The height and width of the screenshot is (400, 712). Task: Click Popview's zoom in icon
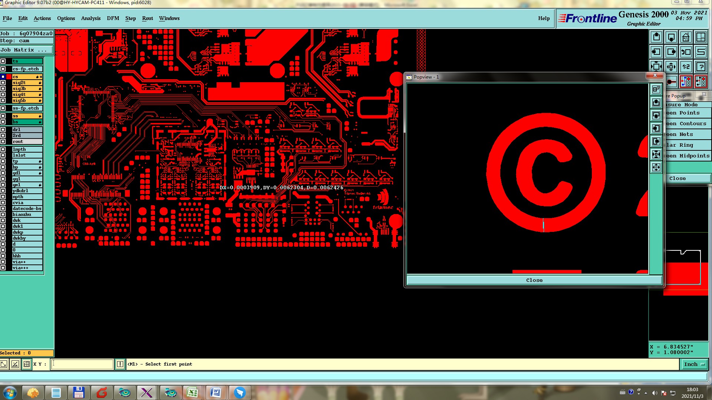click(x=656, y=154)
